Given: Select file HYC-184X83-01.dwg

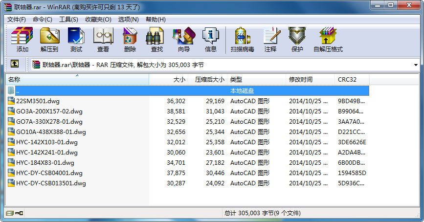Looking at the screenshot, I should (x=45, y=163).
